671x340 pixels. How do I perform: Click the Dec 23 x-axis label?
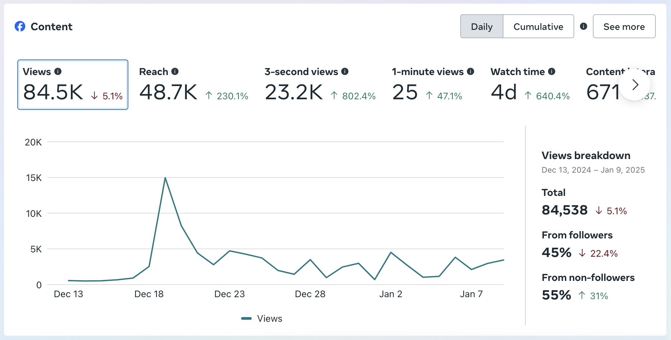(229, 294)
